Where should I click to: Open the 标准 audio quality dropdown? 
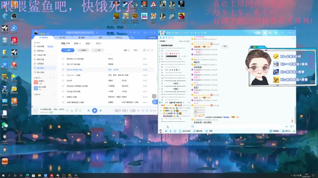[x=125, y=111]
